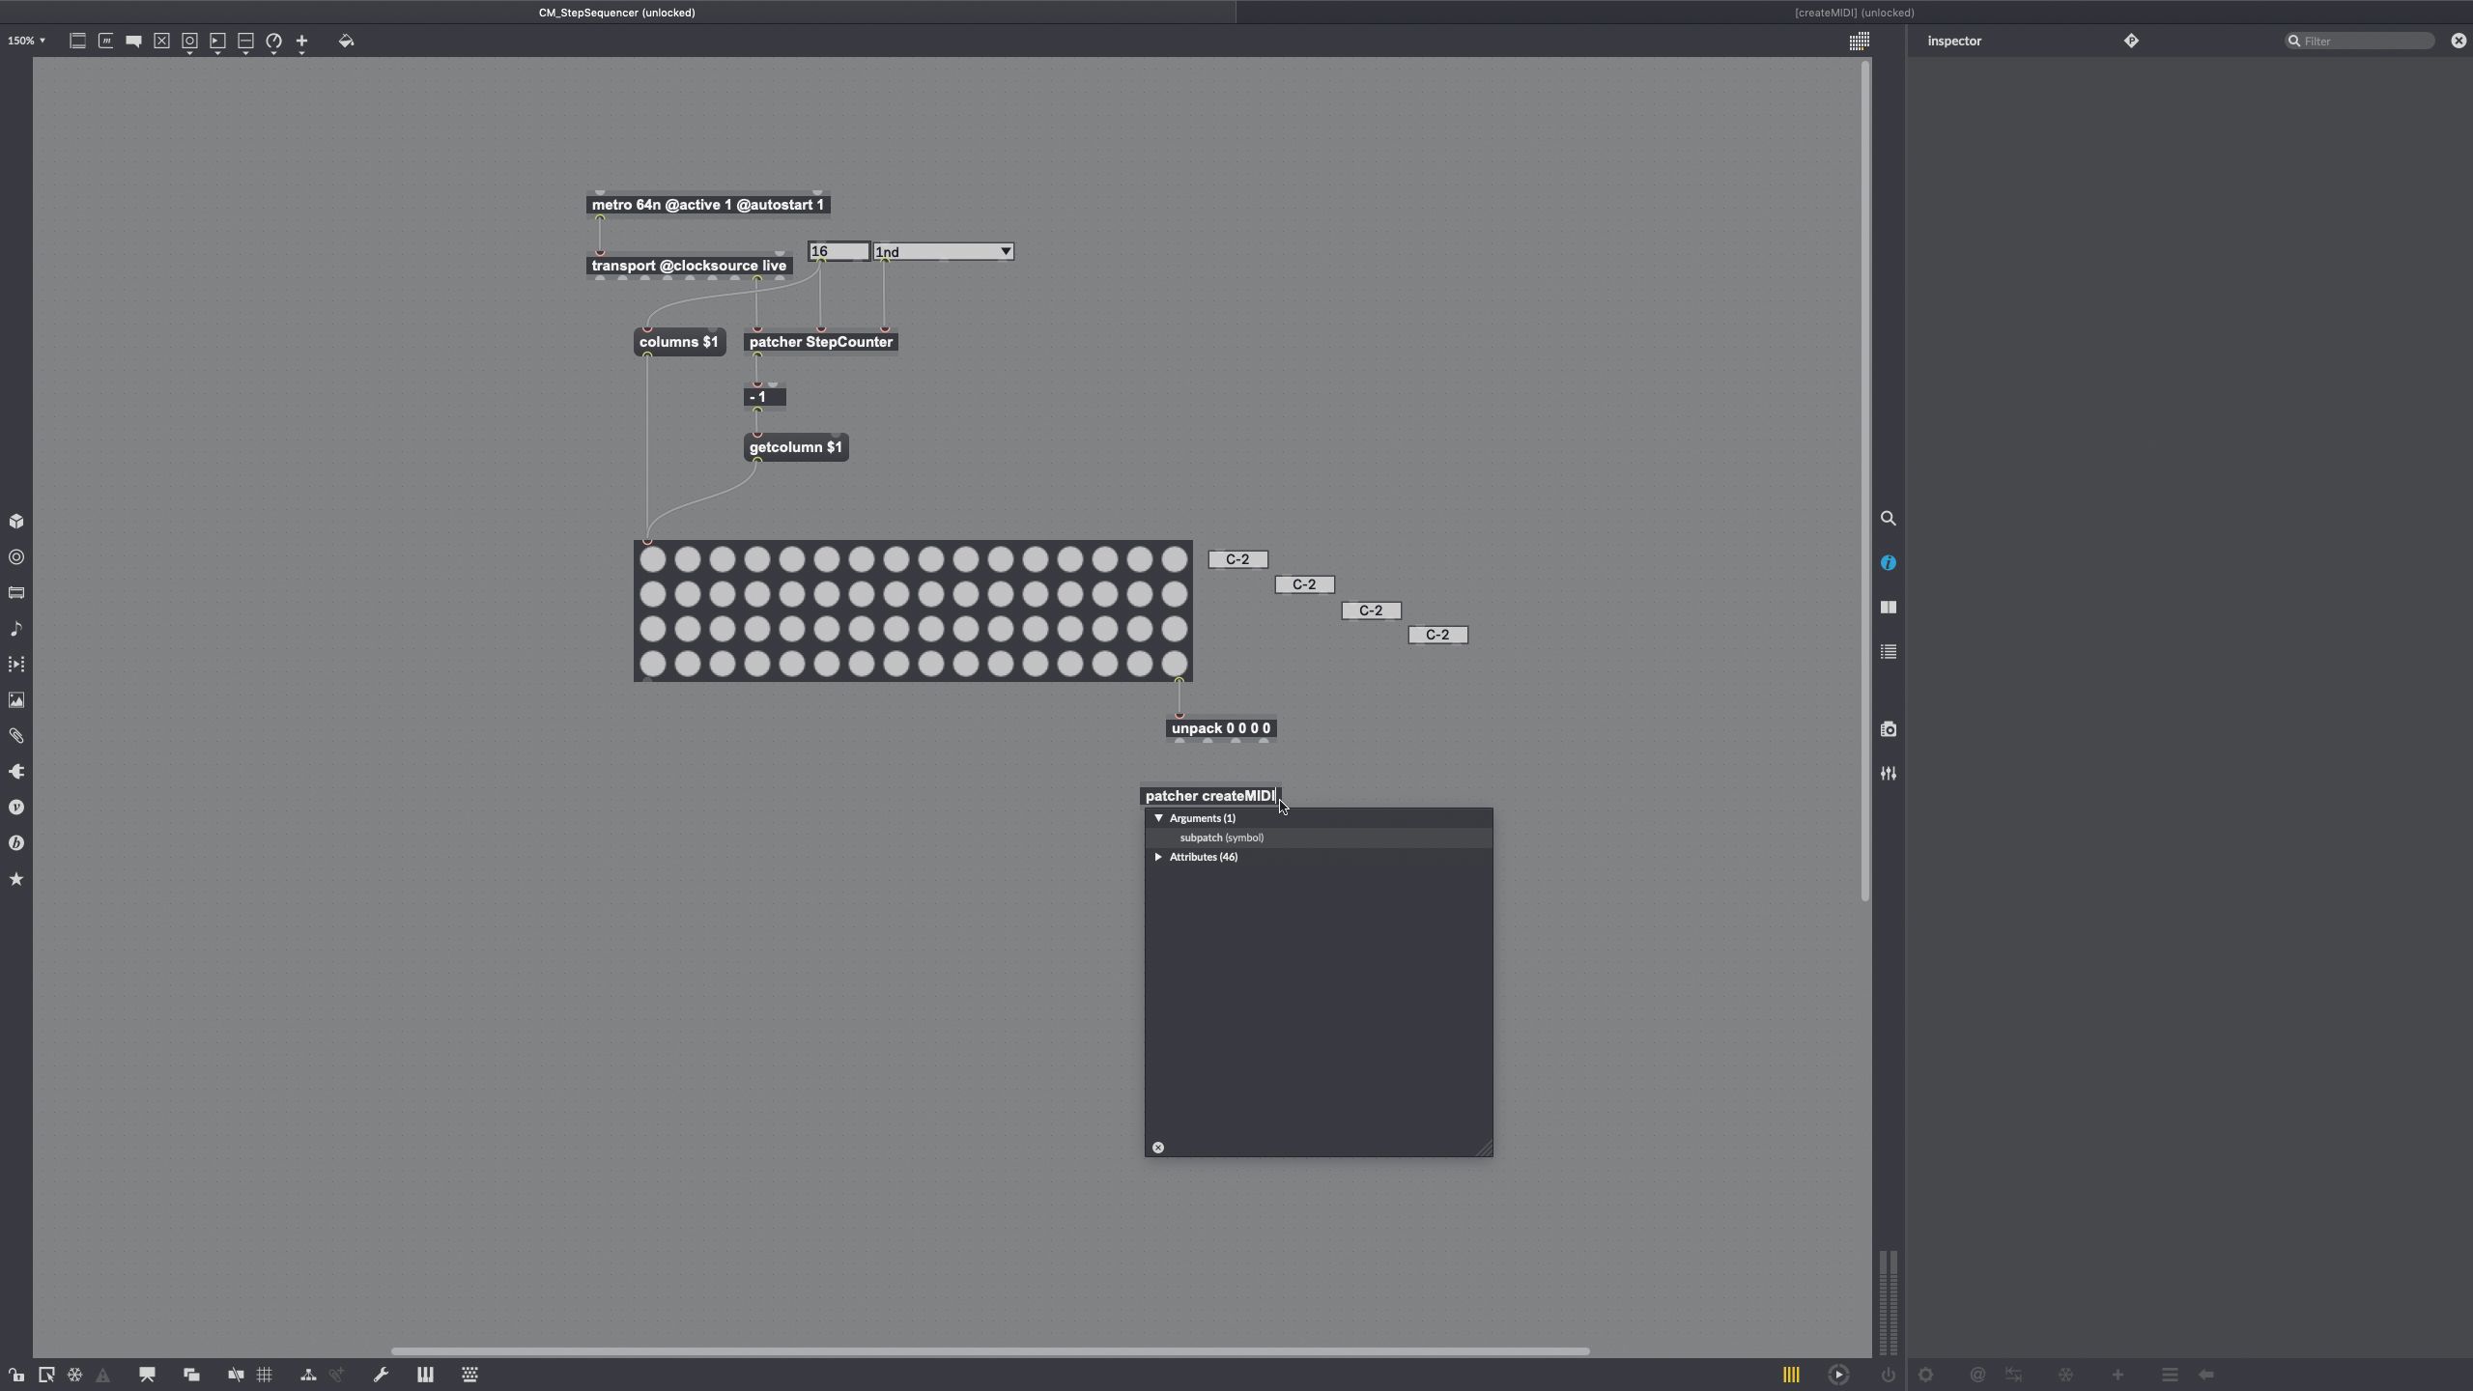Open the Images browser in left sidebar
Screen dimensions: 2473x1391
(x=16, y=700)
